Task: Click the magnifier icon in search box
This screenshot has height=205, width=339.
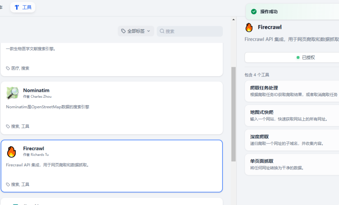Action: (x=162, y=31)
